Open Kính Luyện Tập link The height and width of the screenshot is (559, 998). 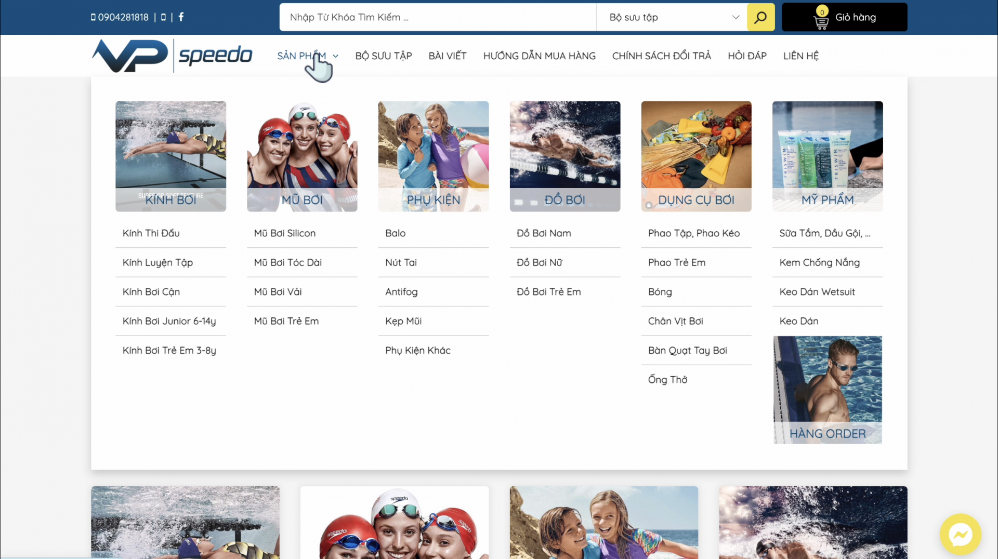click(157, 262)
